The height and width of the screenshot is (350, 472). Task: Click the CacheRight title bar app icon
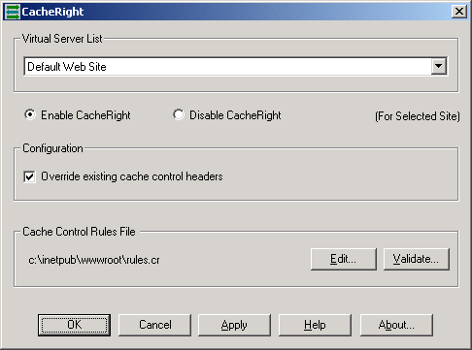click(x=13, y=12)
